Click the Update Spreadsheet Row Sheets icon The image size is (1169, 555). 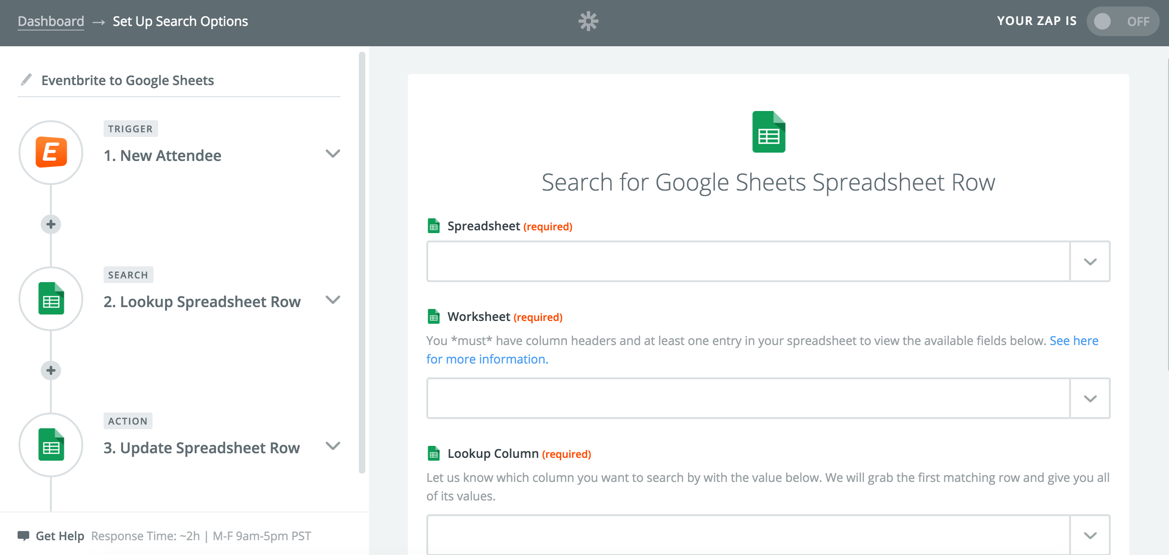click(51, 445)
